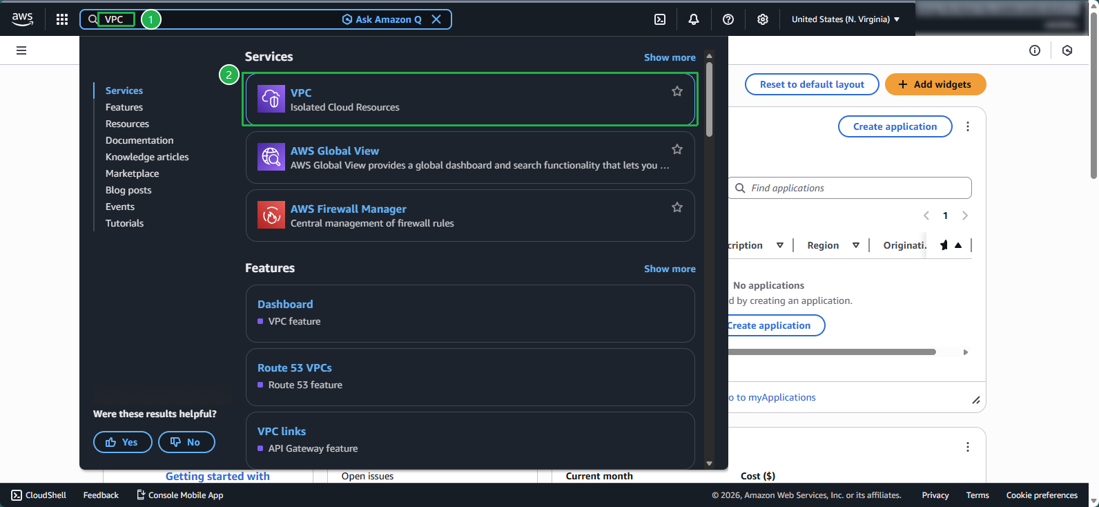1099x507 pixels.
Task: Click Ask Amazon Q in search bar
Action: (x=382, y=19)
